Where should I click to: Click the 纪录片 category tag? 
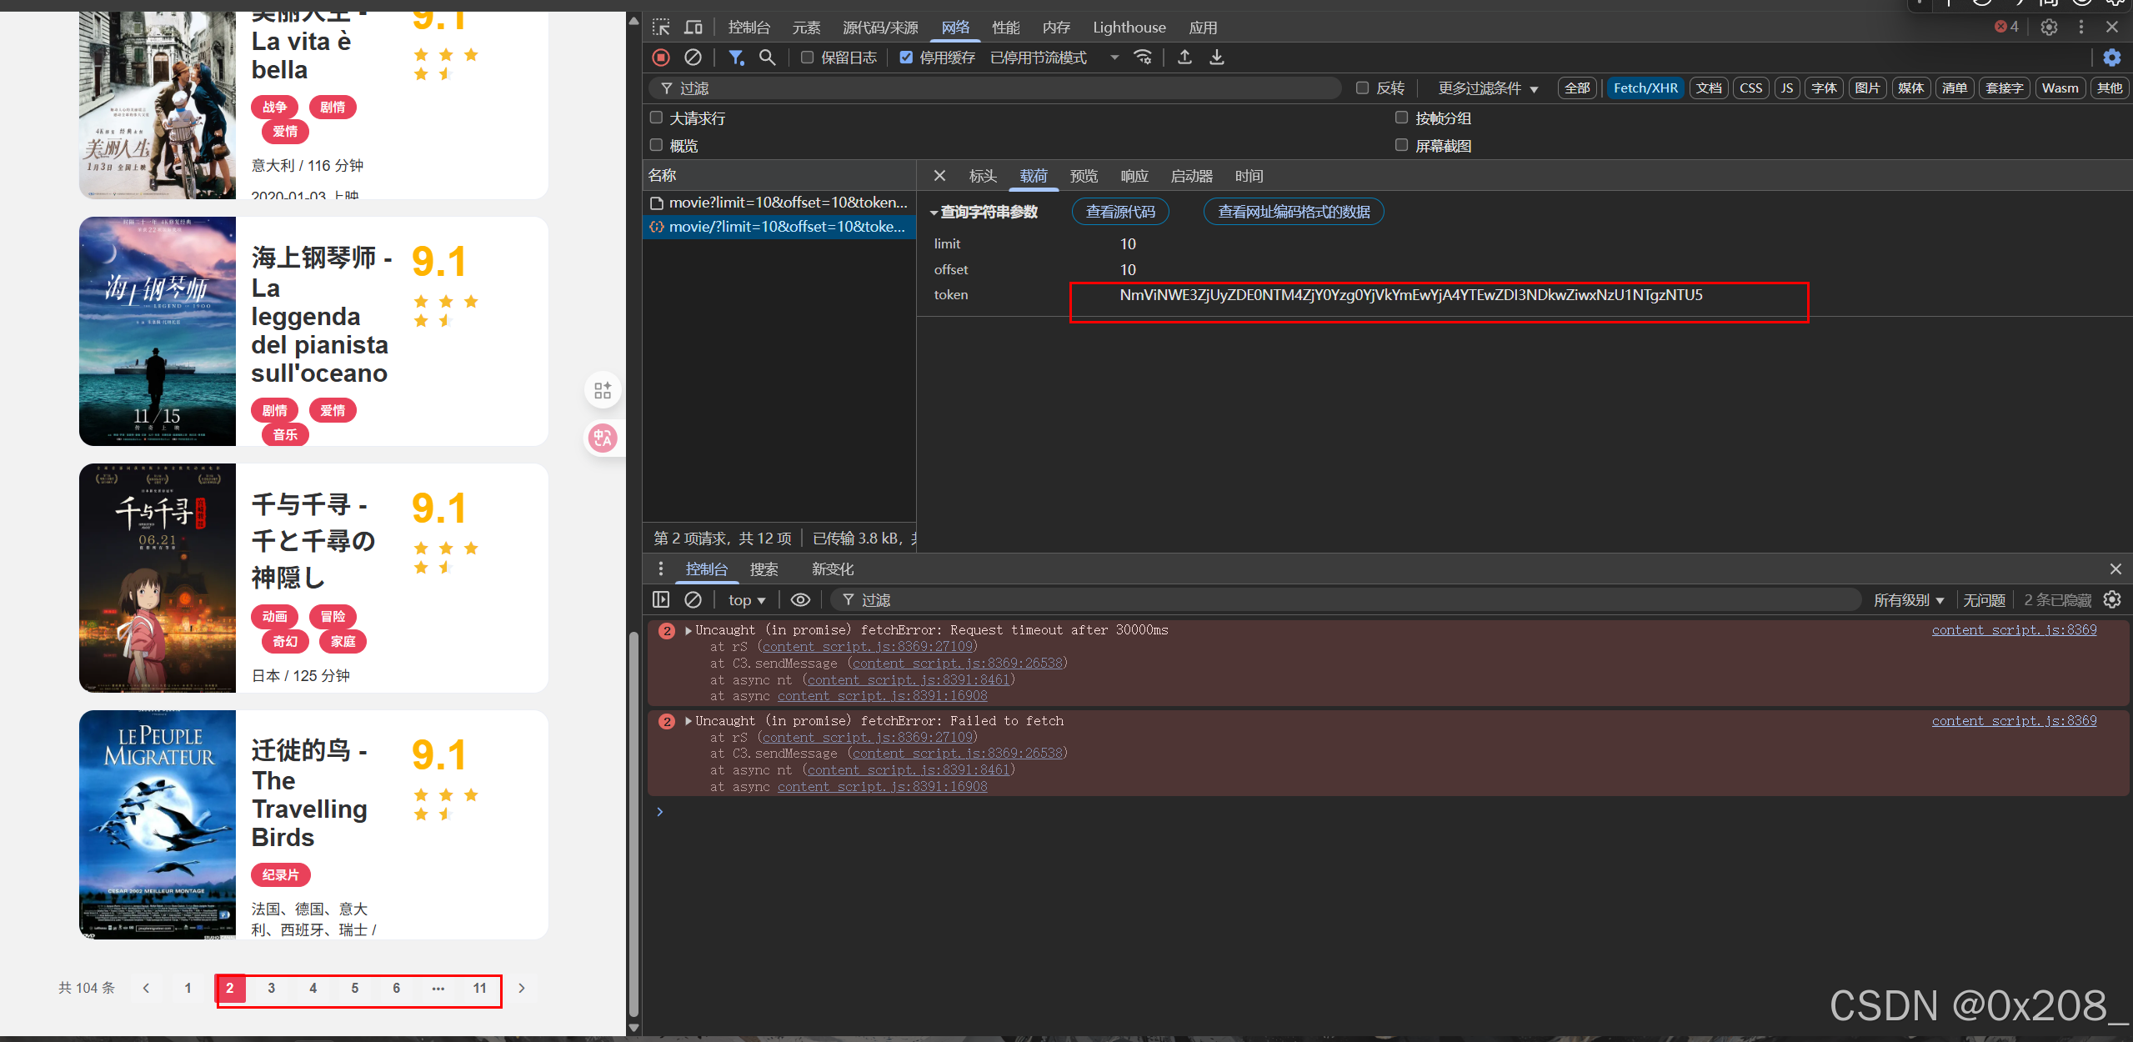click(281, 874)
